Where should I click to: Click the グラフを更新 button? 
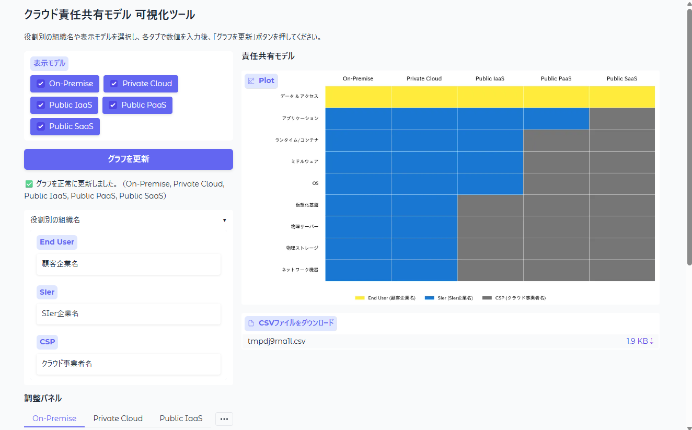pyautogui.click(x=129, y=159)
